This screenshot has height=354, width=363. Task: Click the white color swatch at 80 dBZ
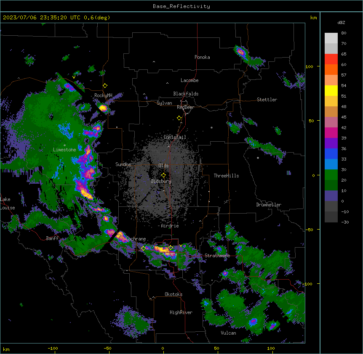click(331, 38)
